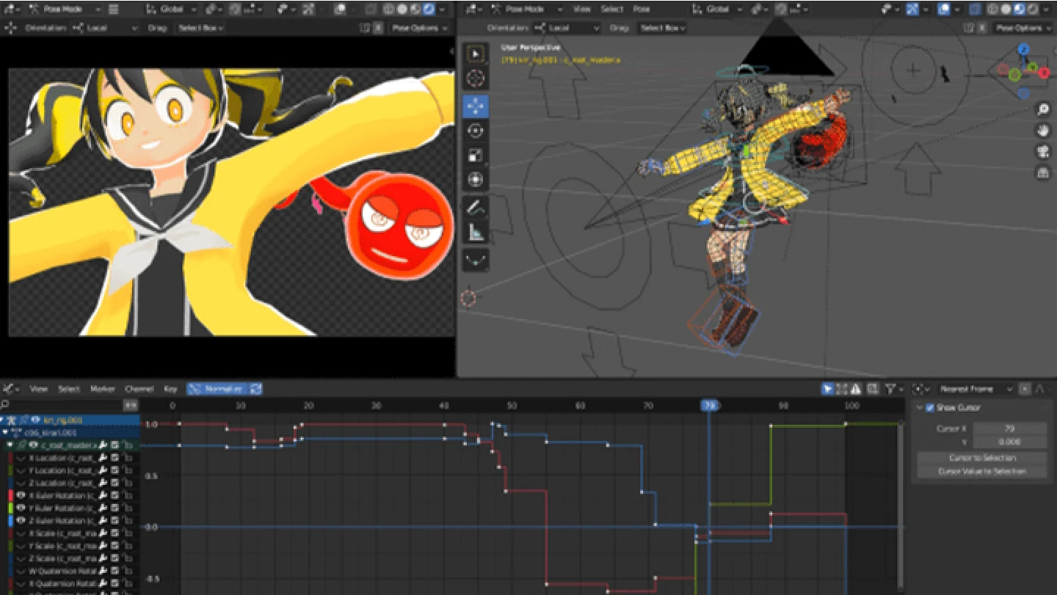Toggle the Normalize button in Graph Editor
The height and width of the screenshot is (595, 1057).
pyautogui.click(x=219, y=389)
